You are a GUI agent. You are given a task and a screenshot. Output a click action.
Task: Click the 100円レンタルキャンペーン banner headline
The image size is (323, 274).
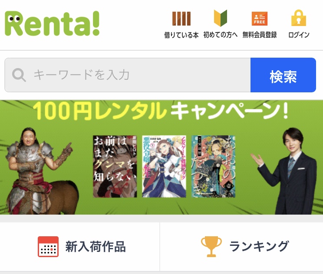click(x=160, y=111)
